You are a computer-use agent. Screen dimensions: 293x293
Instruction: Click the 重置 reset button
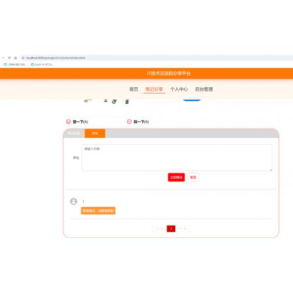(x=193, y=177)
